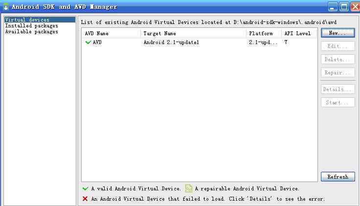Click the New... button
This screenshot has width=360, height=206.
337,33
